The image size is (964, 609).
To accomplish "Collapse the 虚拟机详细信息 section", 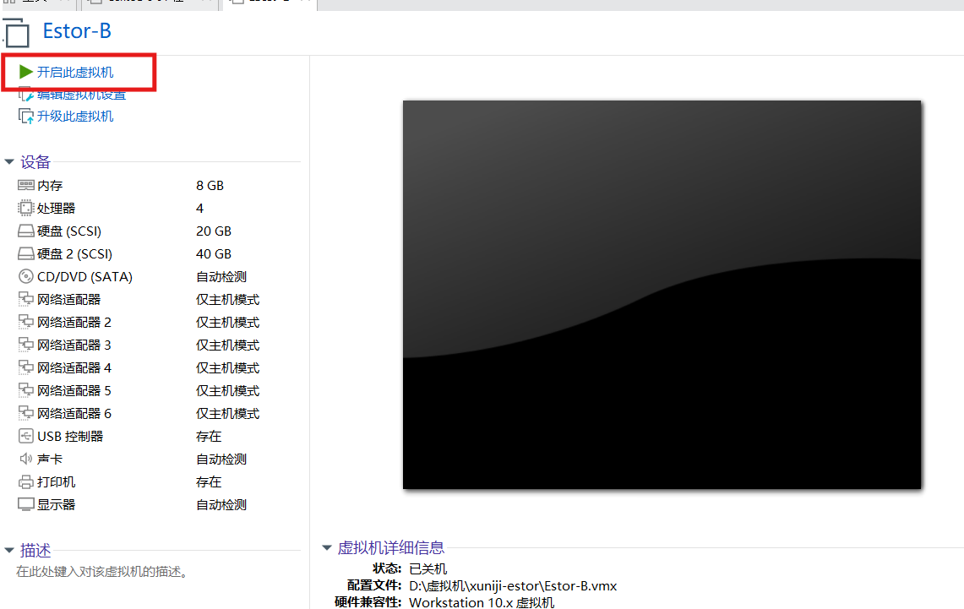I will tap(326, 547).
